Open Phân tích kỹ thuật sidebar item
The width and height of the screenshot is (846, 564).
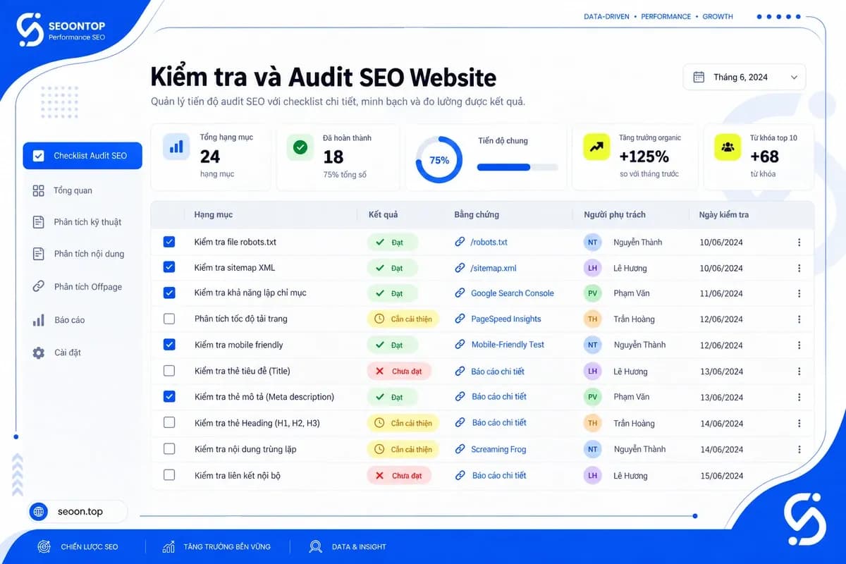pos(87,222)
